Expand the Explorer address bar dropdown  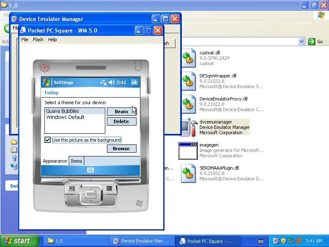point(301,42)
